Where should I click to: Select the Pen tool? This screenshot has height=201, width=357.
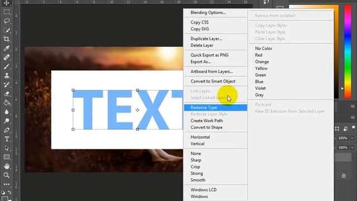pyautogui.click(x=6, y=130)
